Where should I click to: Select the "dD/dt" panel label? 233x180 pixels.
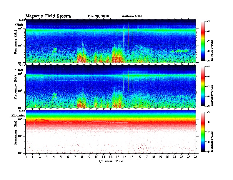[19, 70]
